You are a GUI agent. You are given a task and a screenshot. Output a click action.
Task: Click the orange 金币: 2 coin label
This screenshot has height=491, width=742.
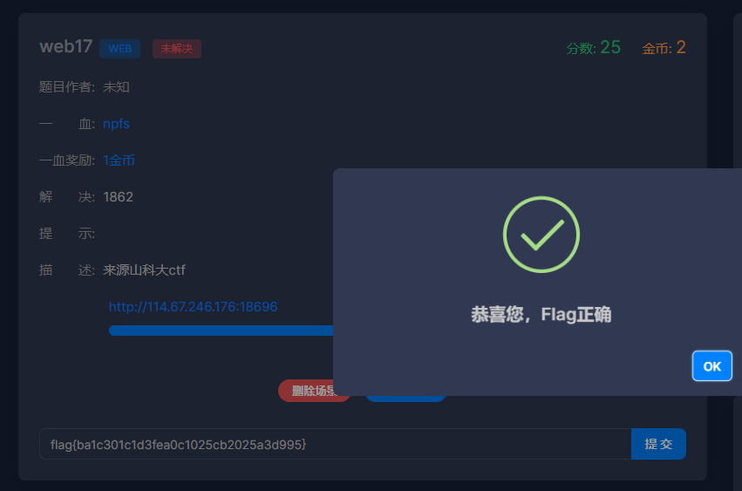tap(664, 47)
